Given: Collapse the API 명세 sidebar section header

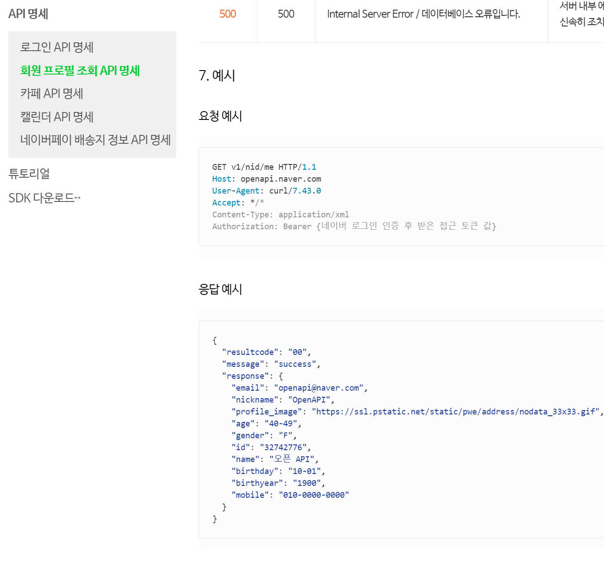Looking at the screenshot, I should point(28,14).
